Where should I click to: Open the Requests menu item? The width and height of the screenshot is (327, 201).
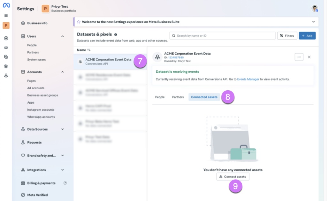click(34, 143)
